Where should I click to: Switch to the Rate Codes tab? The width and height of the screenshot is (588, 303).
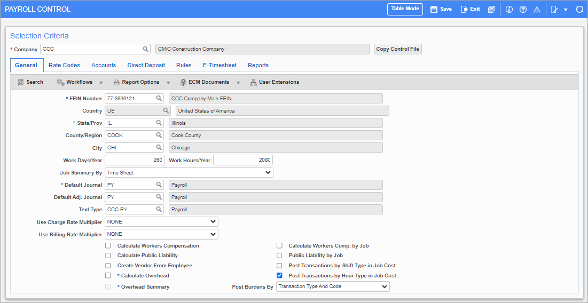(x=64, y=65)
